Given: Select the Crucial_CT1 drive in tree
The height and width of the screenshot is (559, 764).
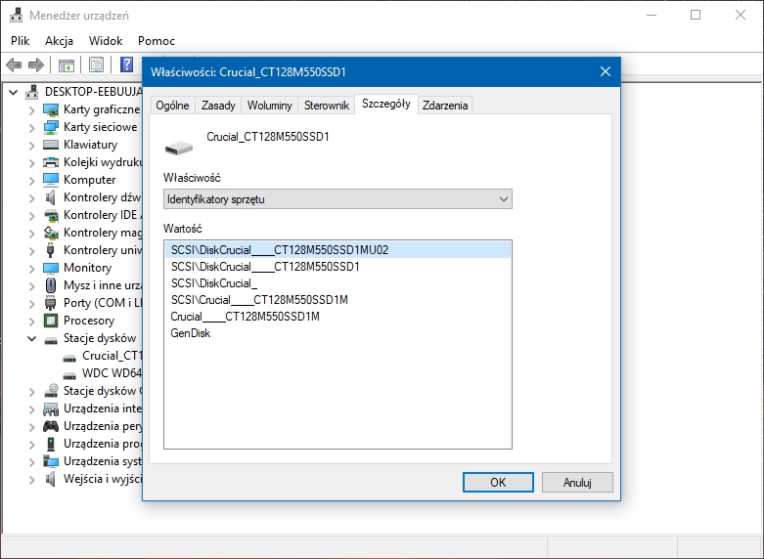Looking at the screenshot, I should pos(112,356).
